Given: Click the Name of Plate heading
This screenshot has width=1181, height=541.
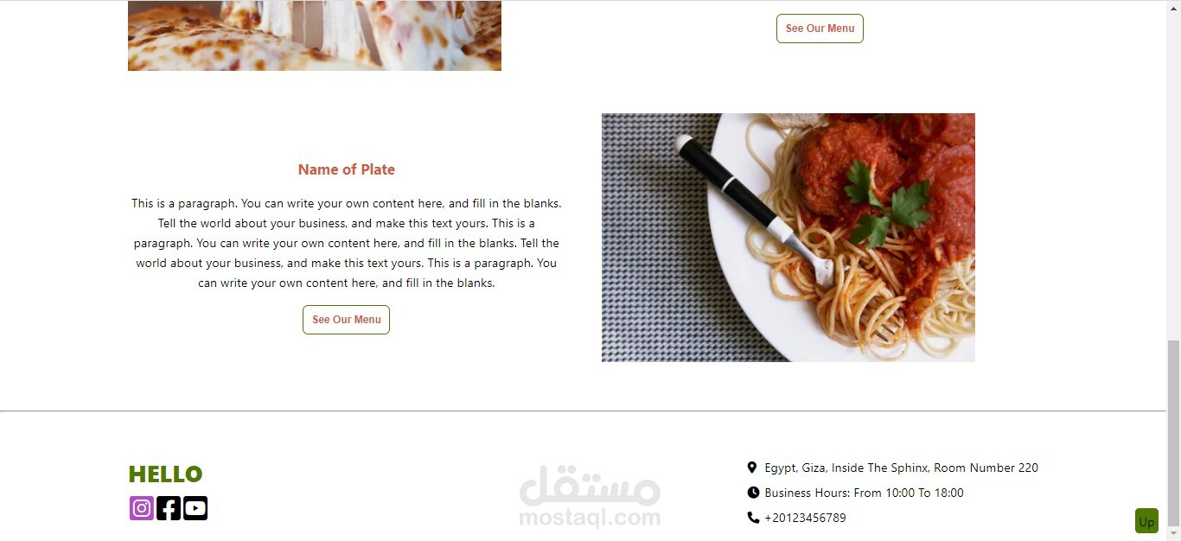Looking at the screenshot, I should 347,169.
